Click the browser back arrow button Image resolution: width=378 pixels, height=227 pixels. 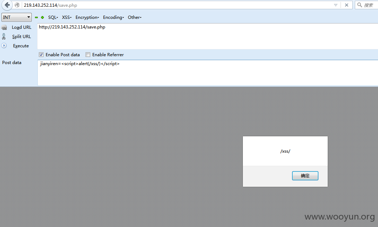tap(7, 5)
